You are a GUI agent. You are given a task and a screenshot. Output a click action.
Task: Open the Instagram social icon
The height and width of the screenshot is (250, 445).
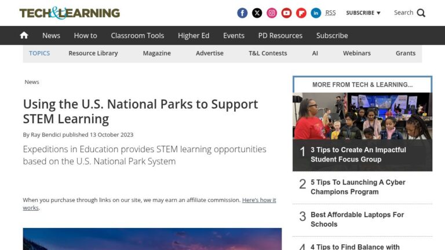(272, 13)
